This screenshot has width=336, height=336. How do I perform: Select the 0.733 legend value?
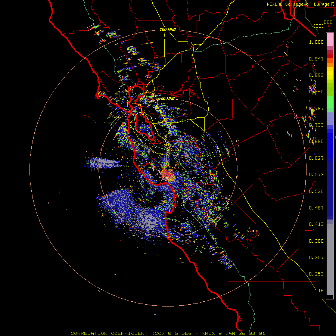pos(316,125)
